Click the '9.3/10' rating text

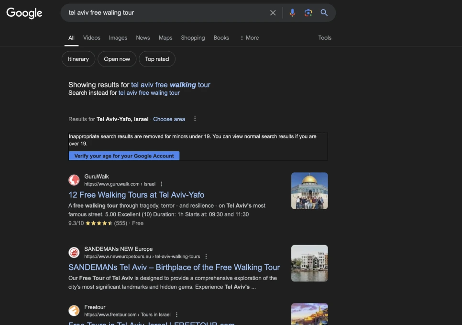(x=76, y=223)
